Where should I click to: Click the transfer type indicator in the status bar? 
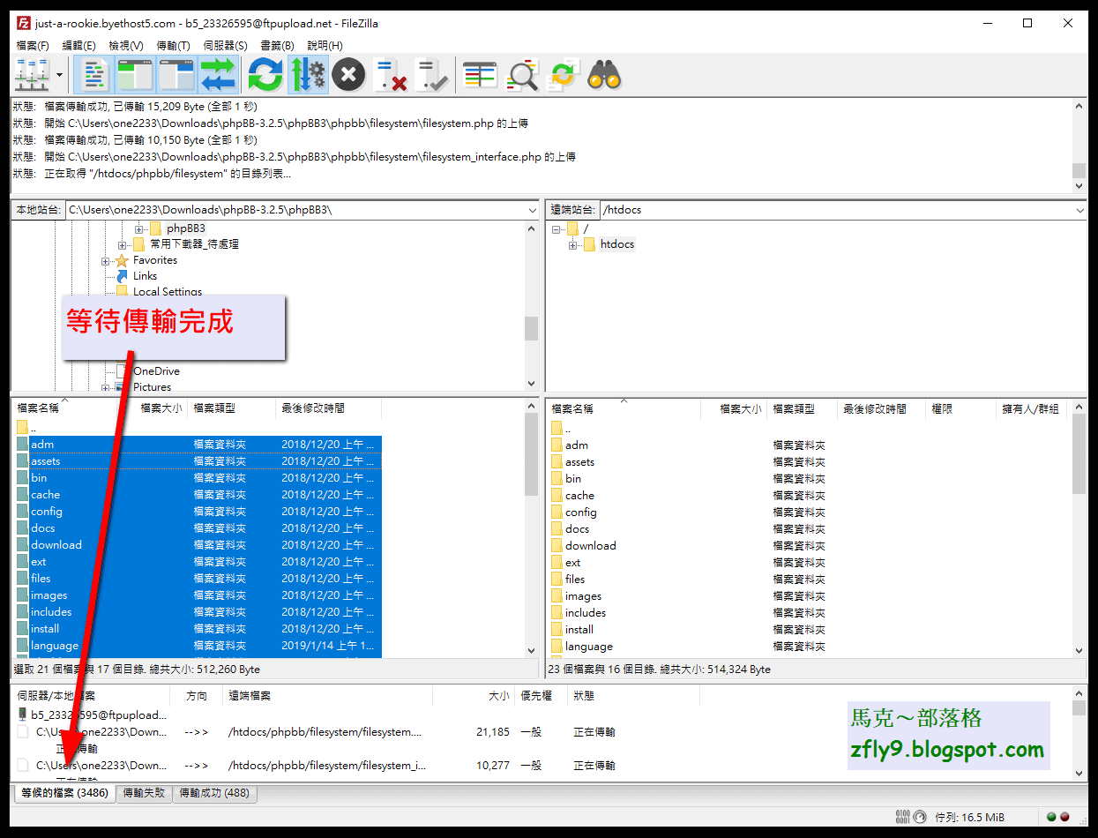coord(901,817)
